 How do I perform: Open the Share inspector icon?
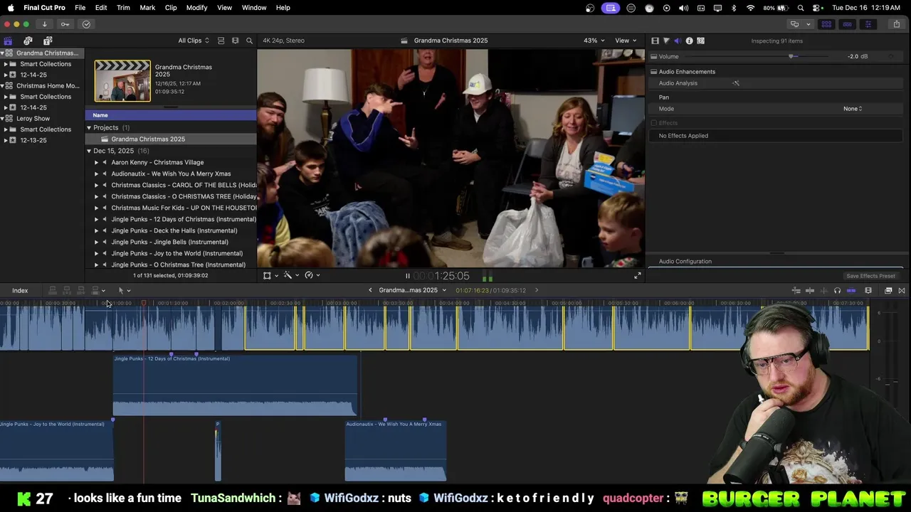click(700, 41)
